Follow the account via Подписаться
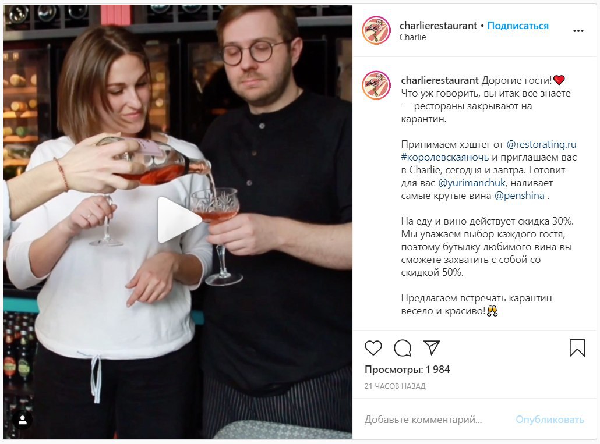600x444 pixels. pos(518,26)
